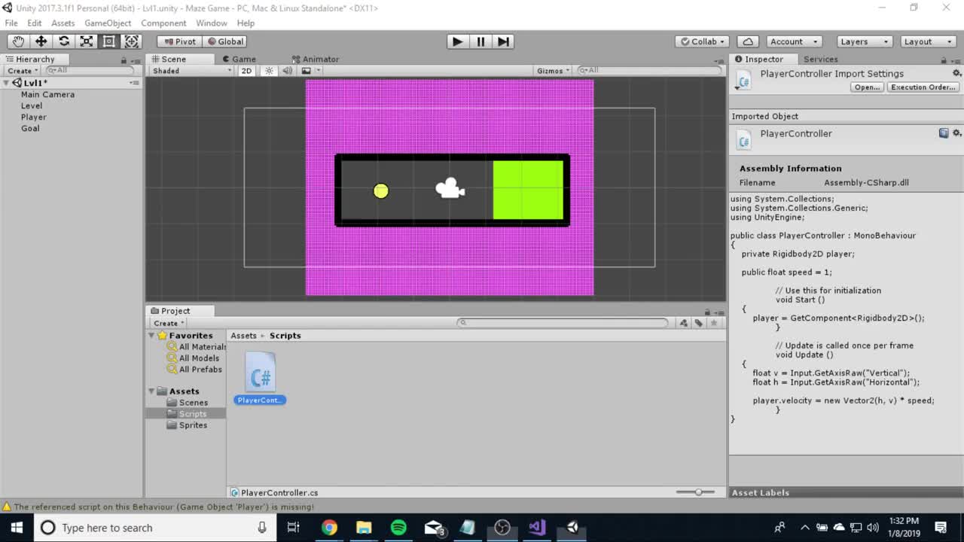The image size is (964, 542).
Task: Select the PlayerController C# script thumbnail
Action: pos(260,372)
